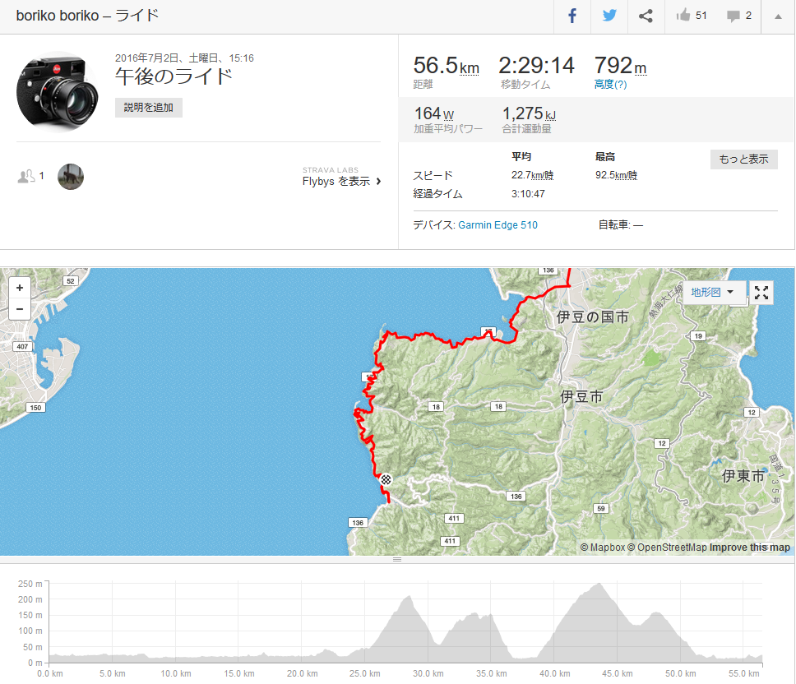
Task: Collapse the header using the up arrow
Action: coord(778,16)
